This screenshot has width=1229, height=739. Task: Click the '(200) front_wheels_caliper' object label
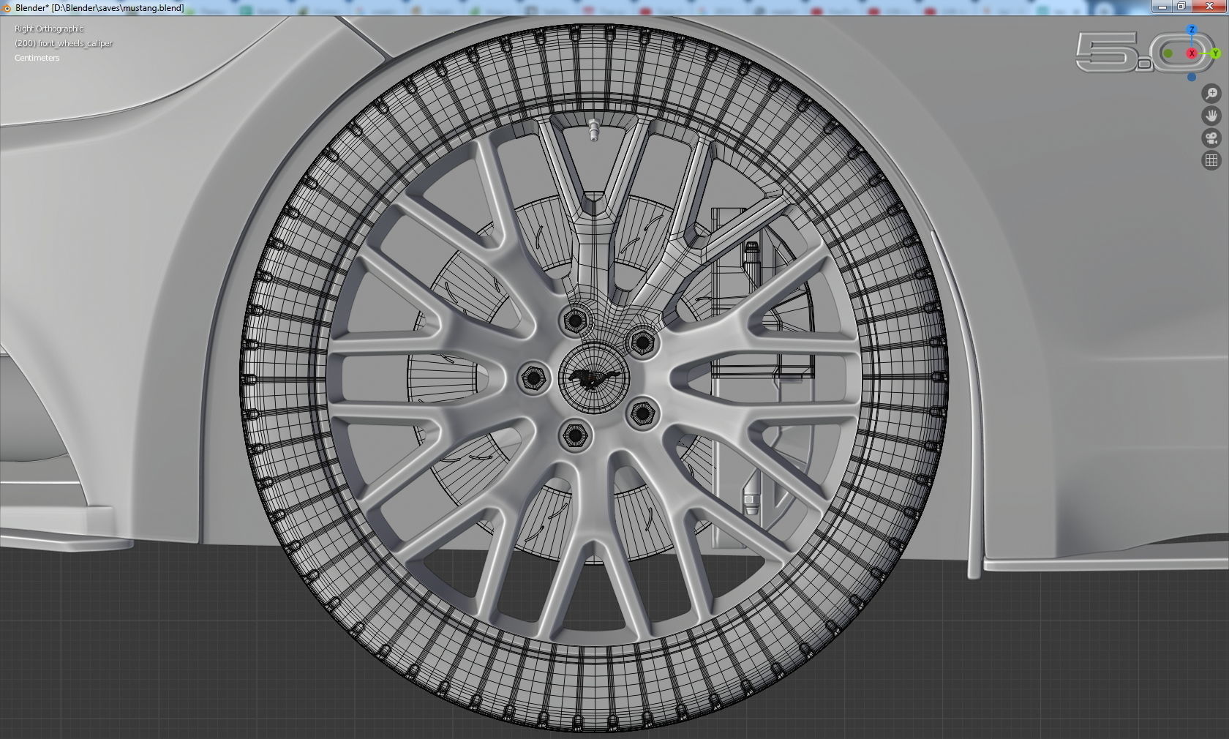point(64,43)
